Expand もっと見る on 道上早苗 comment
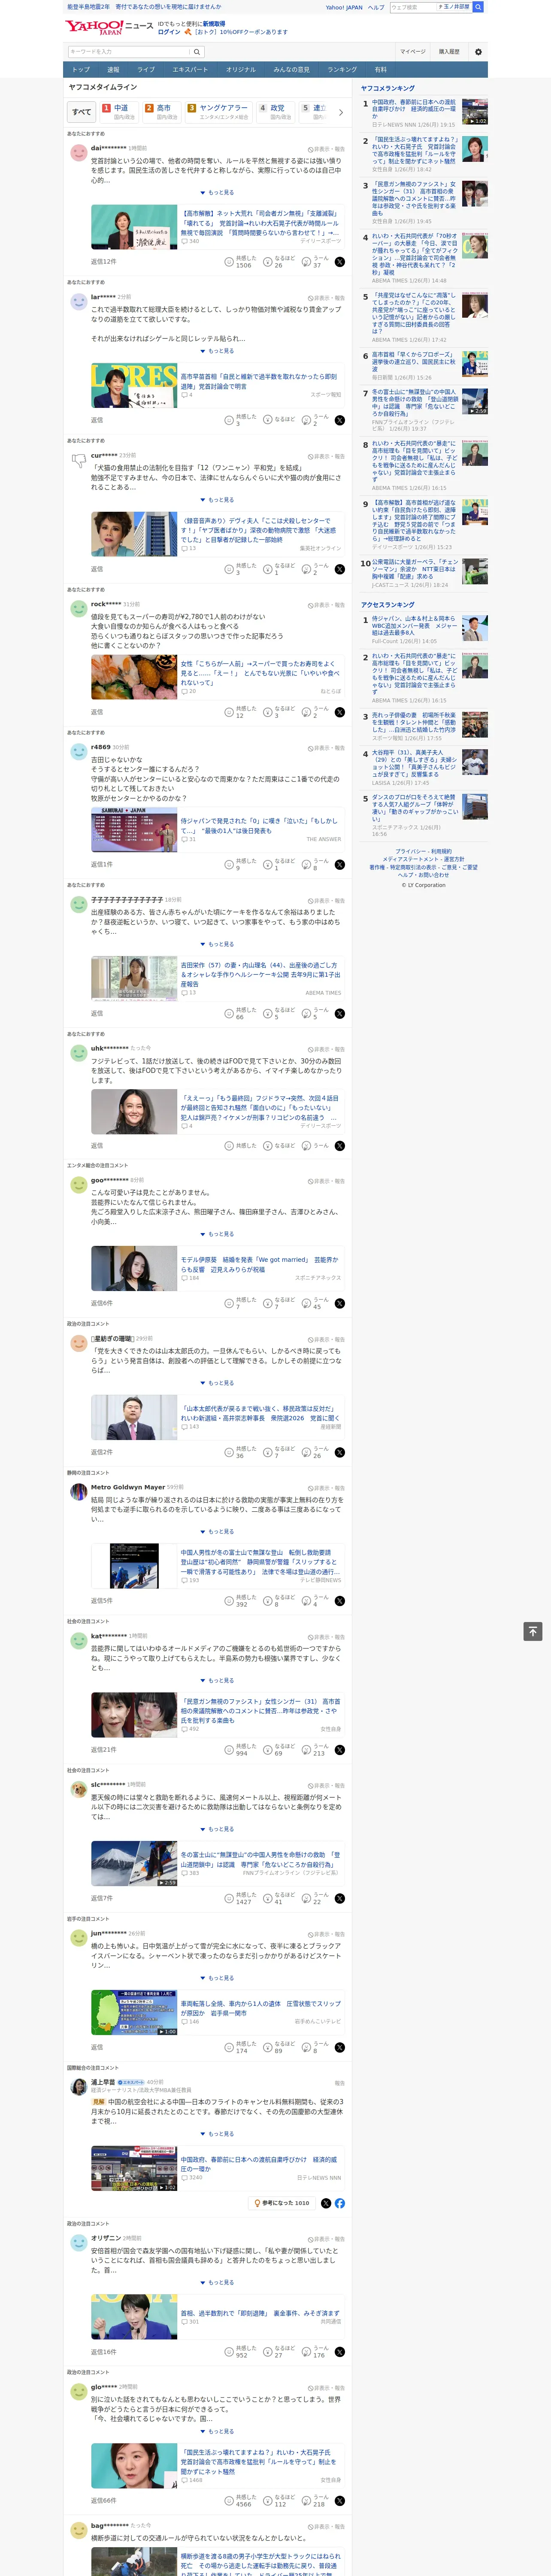551x2576 pixels. coord(217,2134)
